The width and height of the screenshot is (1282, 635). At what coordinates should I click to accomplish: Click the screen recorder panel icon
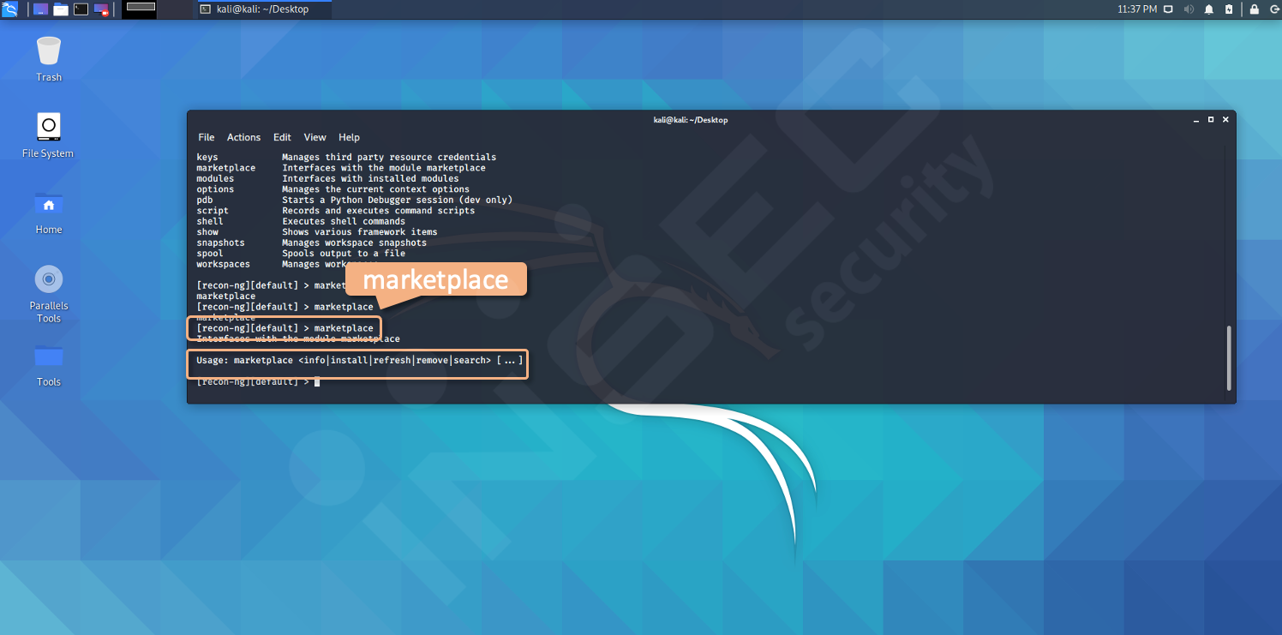pos(102,9)
